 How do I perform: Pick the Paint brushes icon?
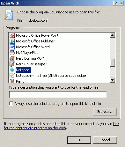click(x=12, y=81)
